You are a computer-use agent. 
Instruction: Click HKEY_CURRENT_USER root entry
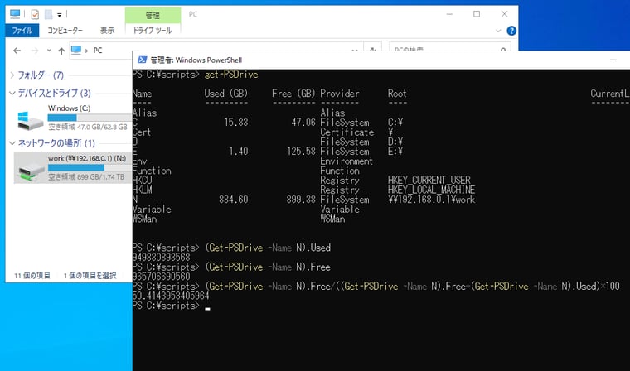(x=429, y=181)
